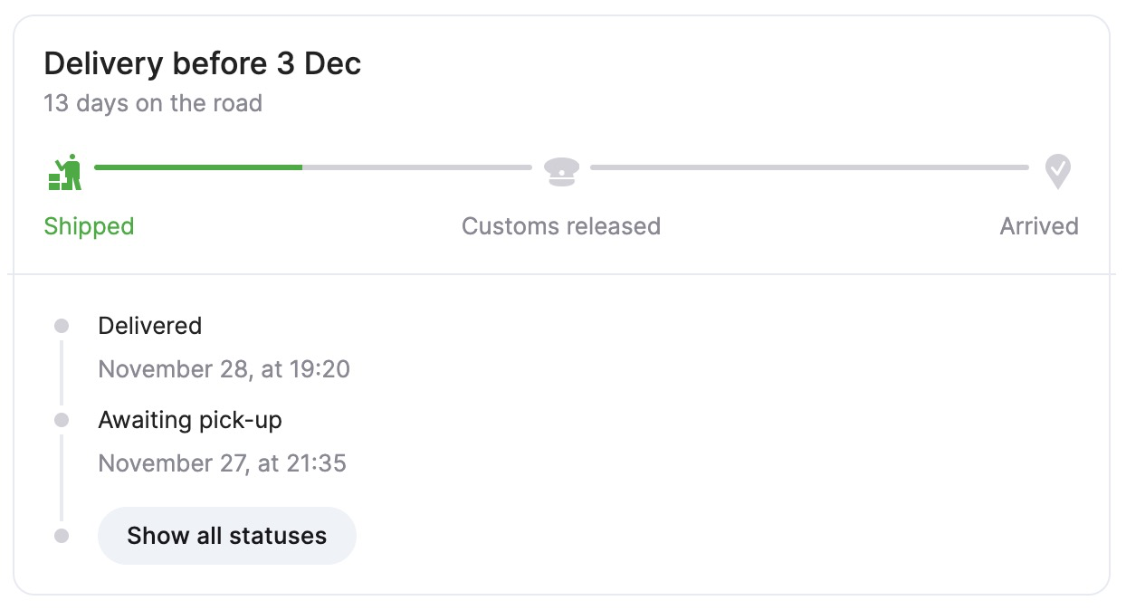Click the green Shipped worker icon
Screen dimensions: 1126x610
click(65, 171)
